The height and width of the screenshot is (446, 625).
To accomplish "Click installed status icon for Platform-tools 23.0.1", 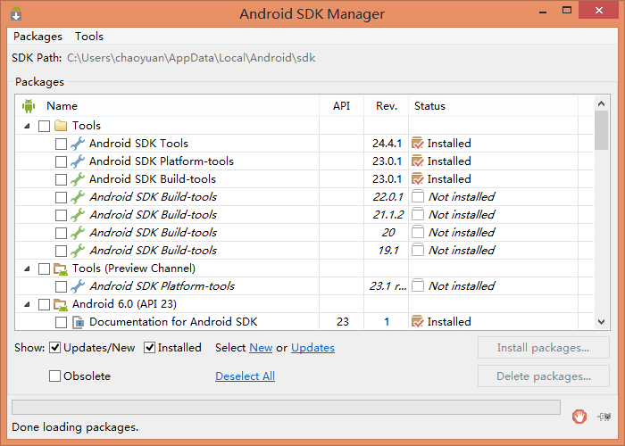I will coord(417,161).
